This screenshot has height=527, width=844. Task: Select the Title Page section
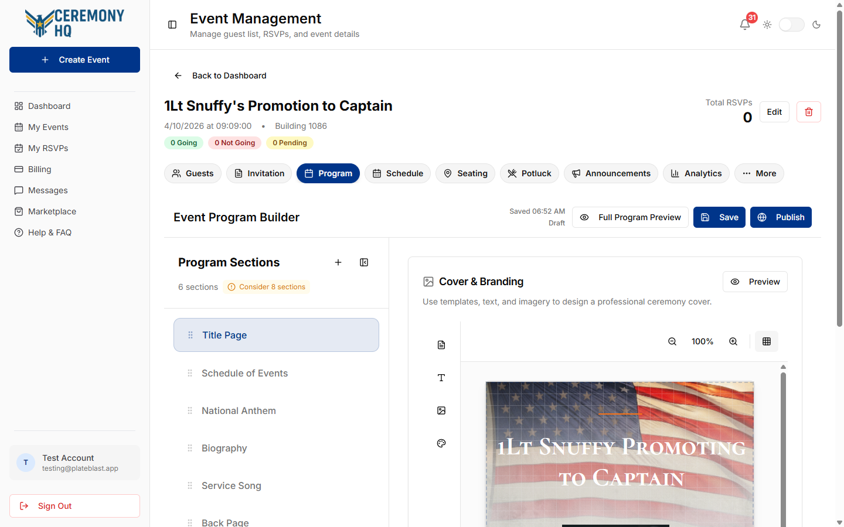pos(276,335)
